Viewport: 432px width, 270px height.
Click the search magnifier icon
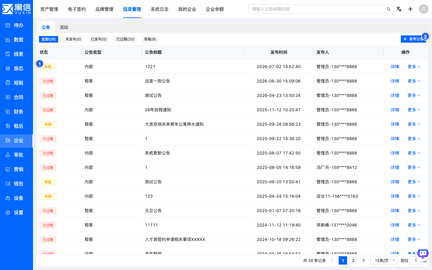click(388, 9)
